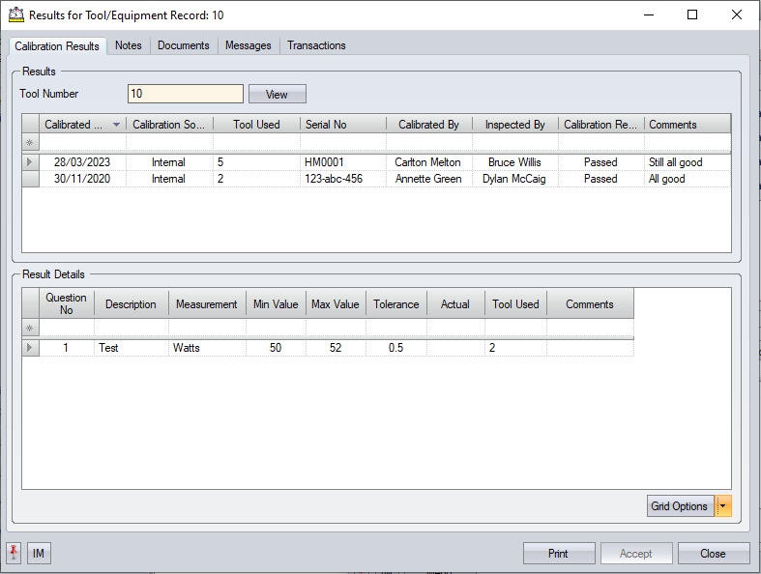Click the Grid Options button
This screenshot has height=574, width=761.
679,506
